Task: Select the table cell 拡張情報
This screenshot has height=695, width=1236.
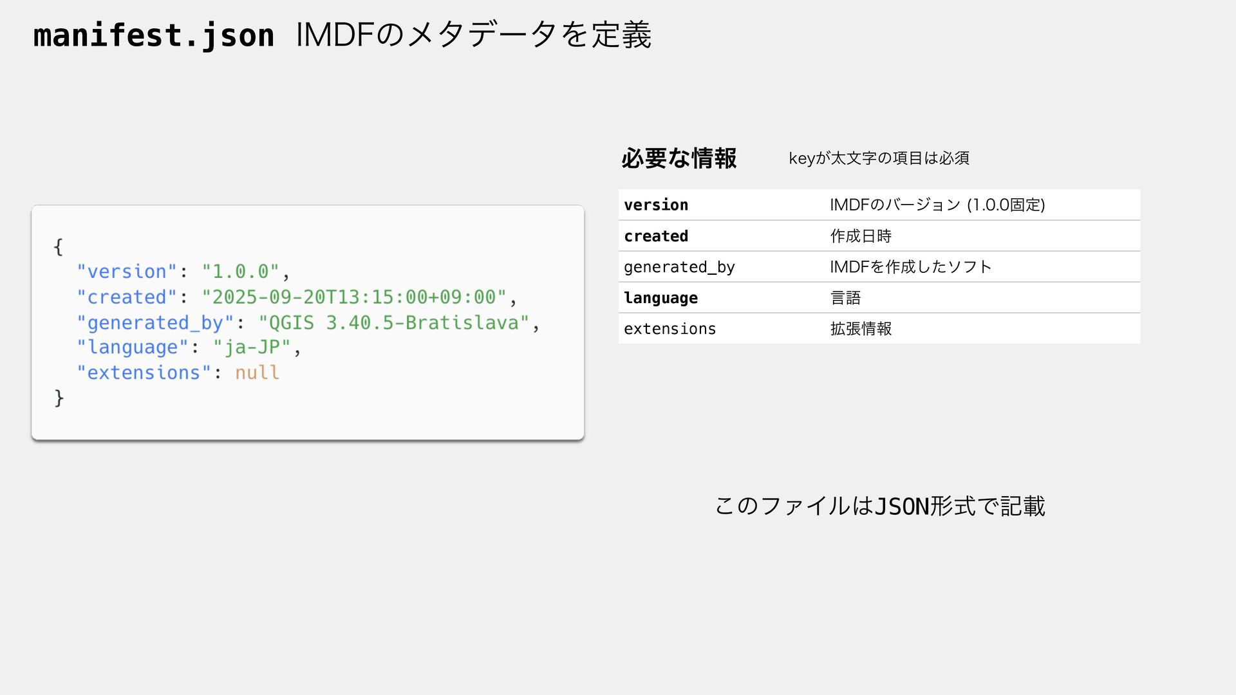Action: pos(861,329)
